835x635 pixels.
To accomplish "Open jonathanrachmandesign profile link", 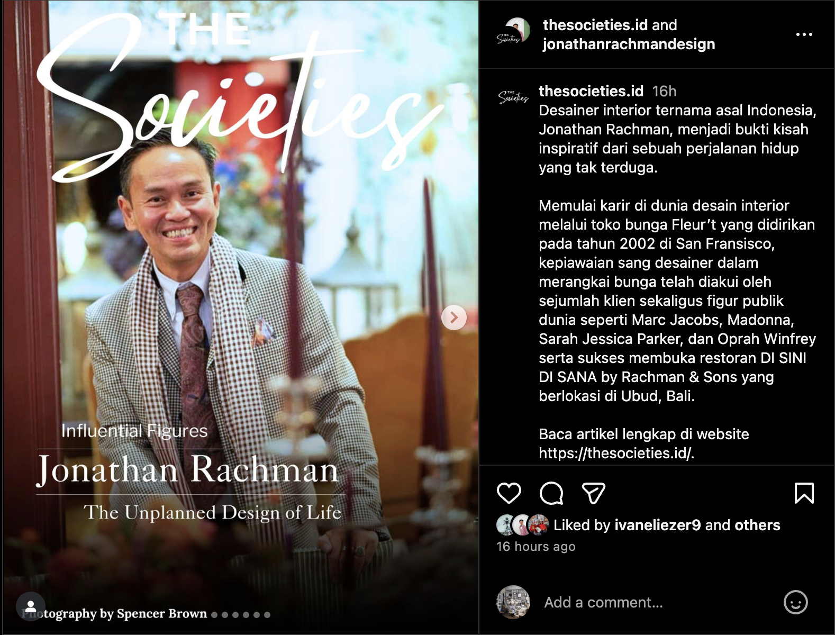I will click(629, 44).
